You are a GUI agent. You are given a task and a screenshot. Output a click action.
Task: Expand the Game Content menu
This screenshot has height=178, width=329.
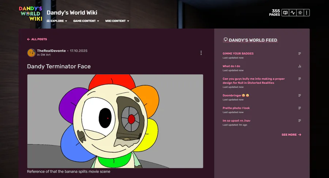point(86,21)
